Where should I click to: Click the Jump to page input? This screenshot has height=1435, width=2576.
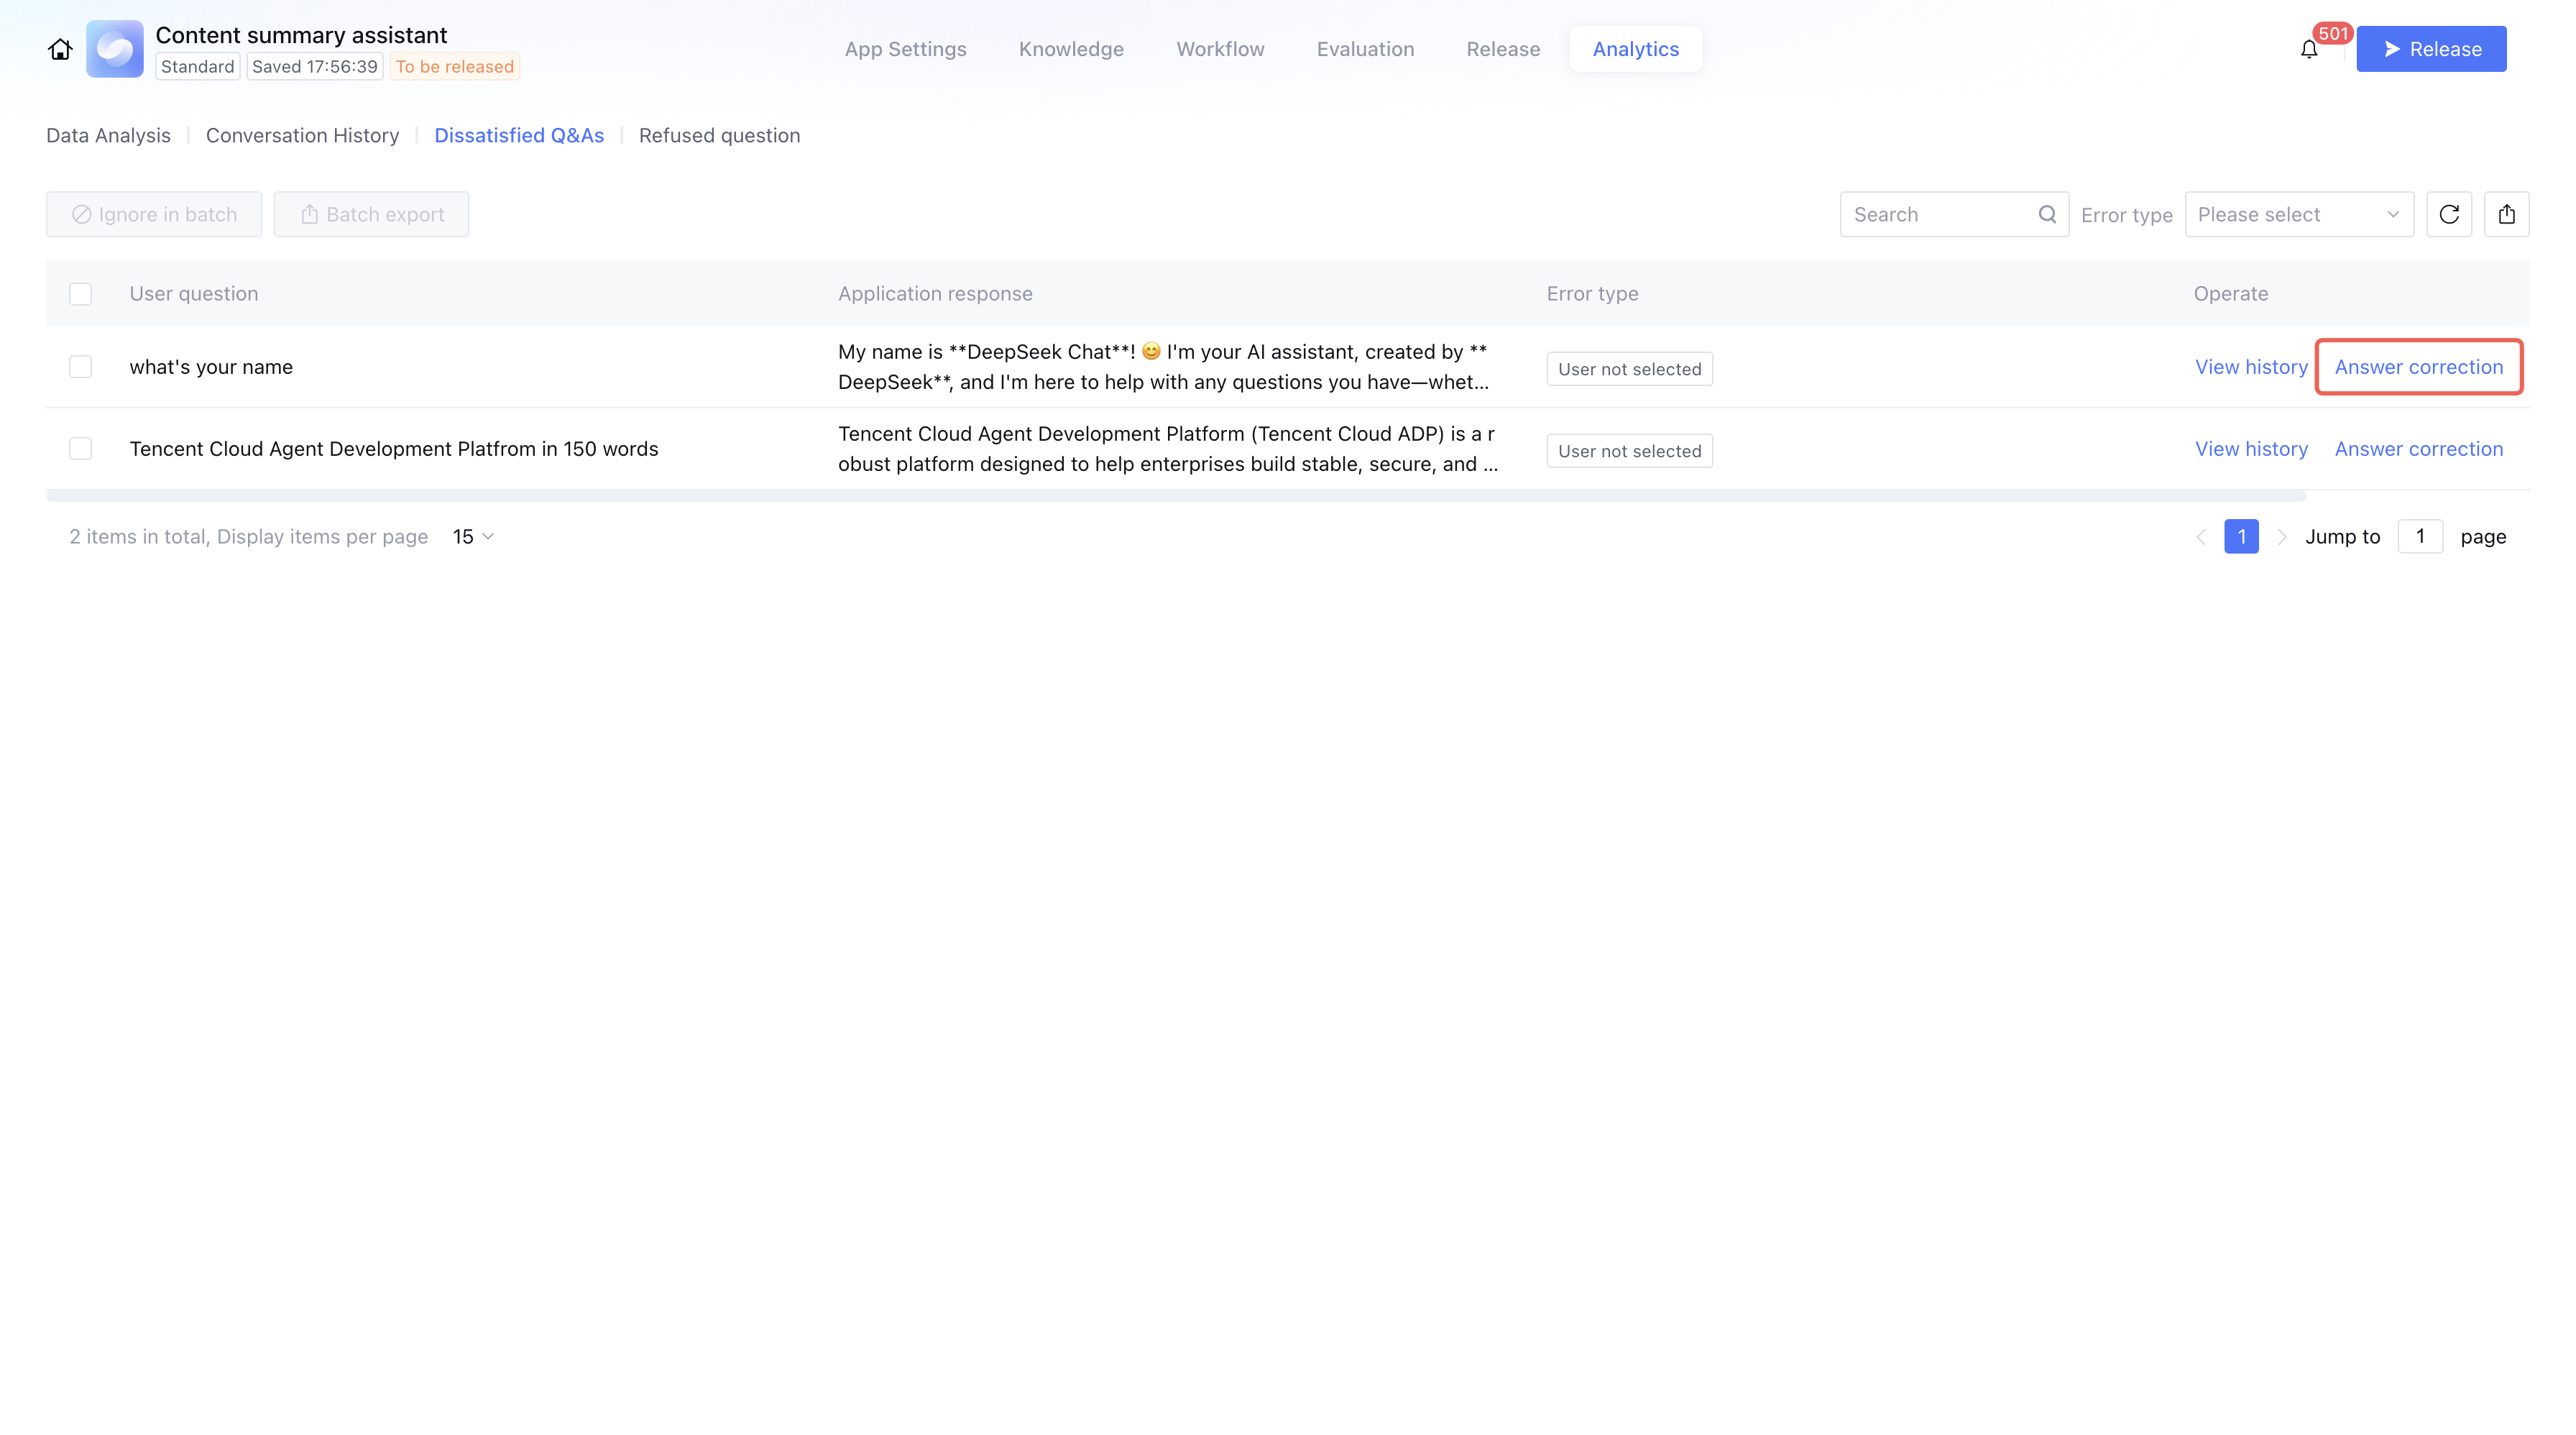coord(2420,537)
